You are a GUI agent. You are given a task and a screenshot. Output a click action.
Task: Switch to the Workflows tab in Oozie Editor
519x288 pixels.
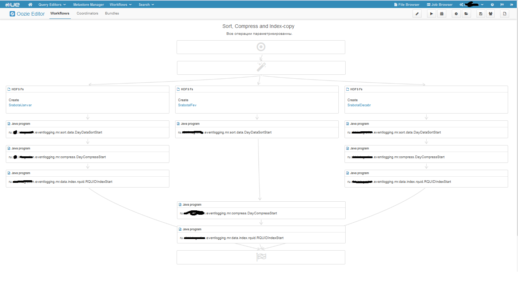60,13
